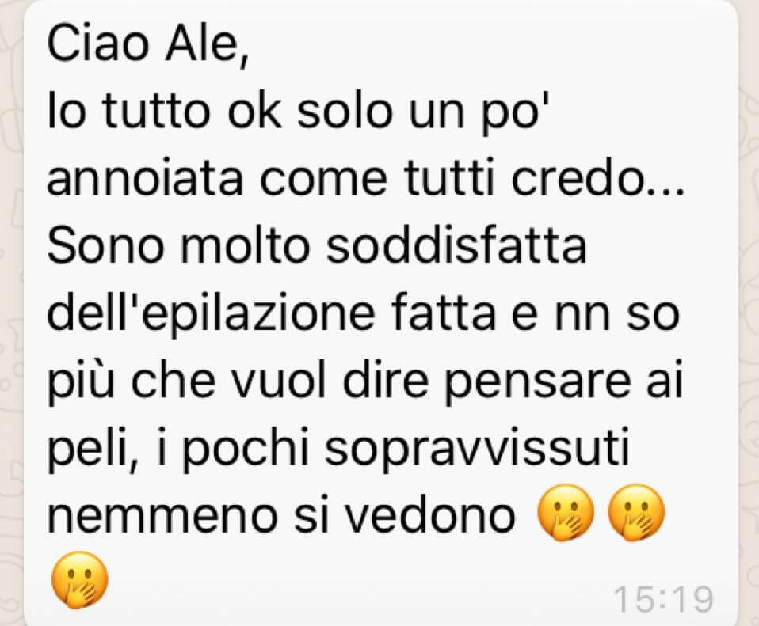Click the word tutto on the second line

157,112
